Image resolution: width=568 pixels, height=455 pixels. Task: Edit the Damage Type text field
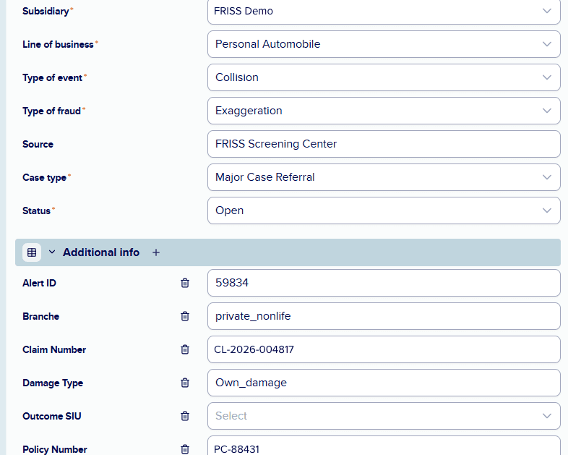(384, 383)
